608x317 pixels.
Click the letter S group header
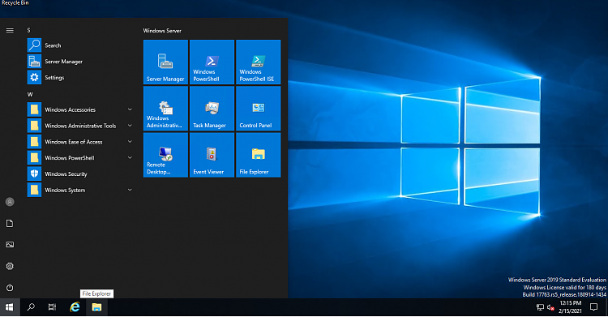[x=28, y=30]
